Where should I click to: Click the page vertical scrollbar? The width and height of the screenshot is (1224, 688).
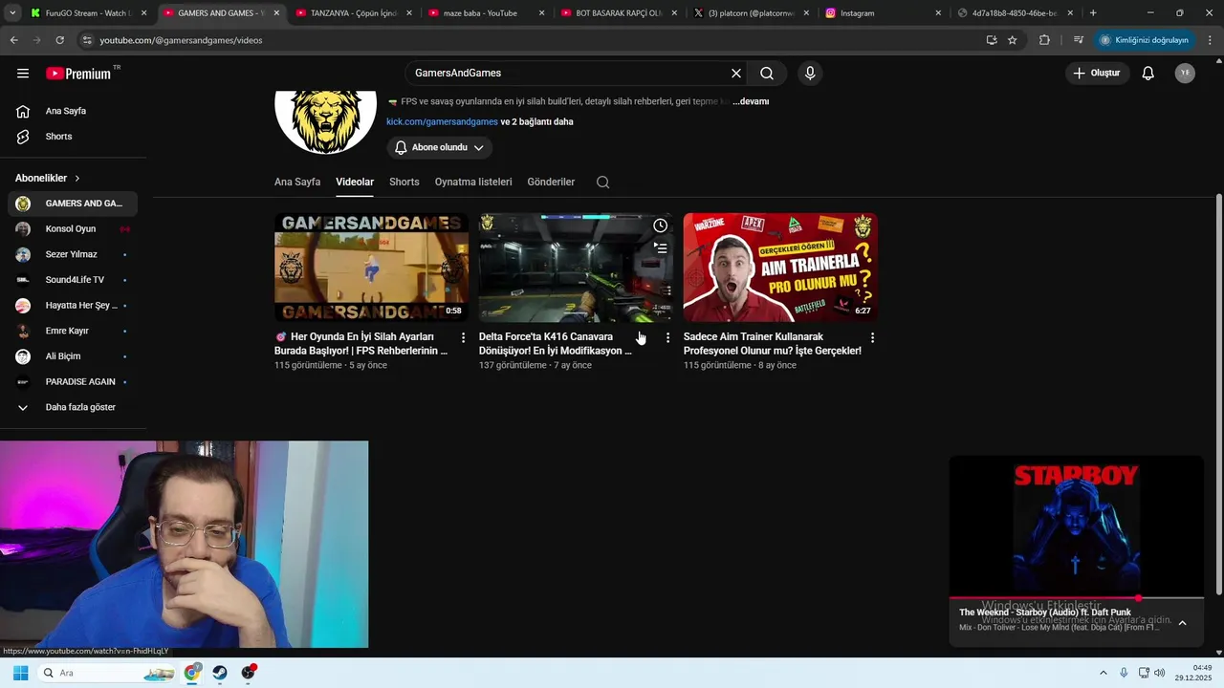(1218, 392)
